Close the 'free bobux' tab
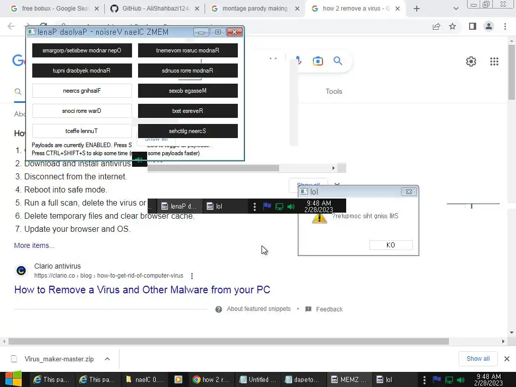This screenshot has width=516, height=387. click(x=97, y=9)
